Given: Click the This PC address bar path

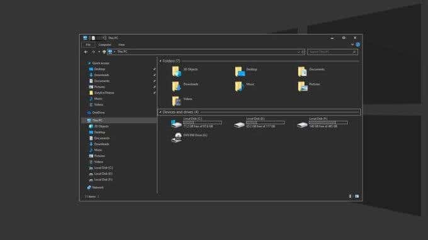Looking at the screenshot, I should [122, 52].
